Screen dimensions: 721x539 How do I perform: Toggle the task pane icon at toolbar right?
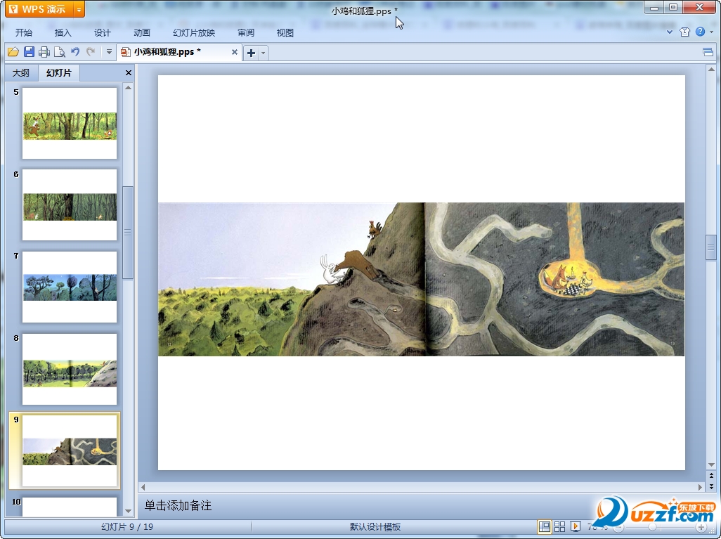(708, 52)
